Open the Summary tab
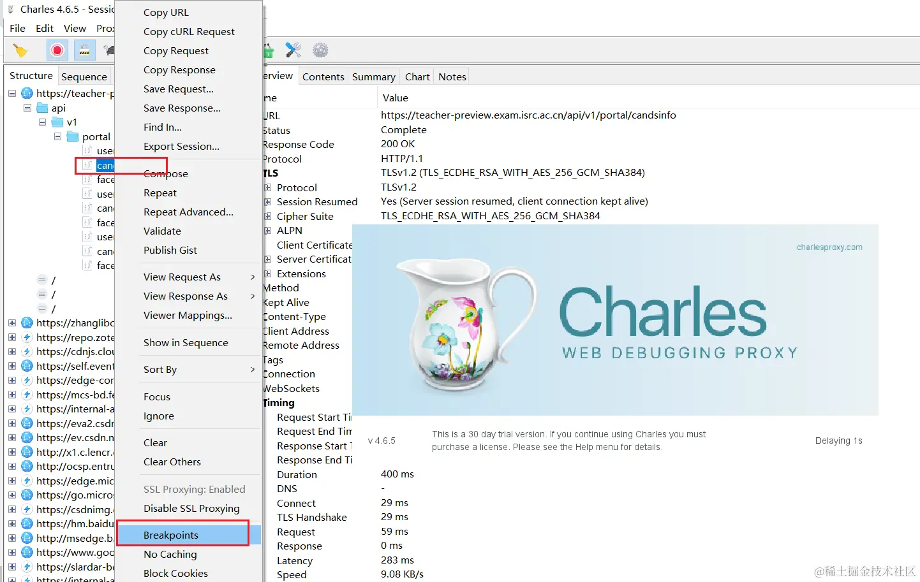Screen dimensions: 920x582 (374, 76)
